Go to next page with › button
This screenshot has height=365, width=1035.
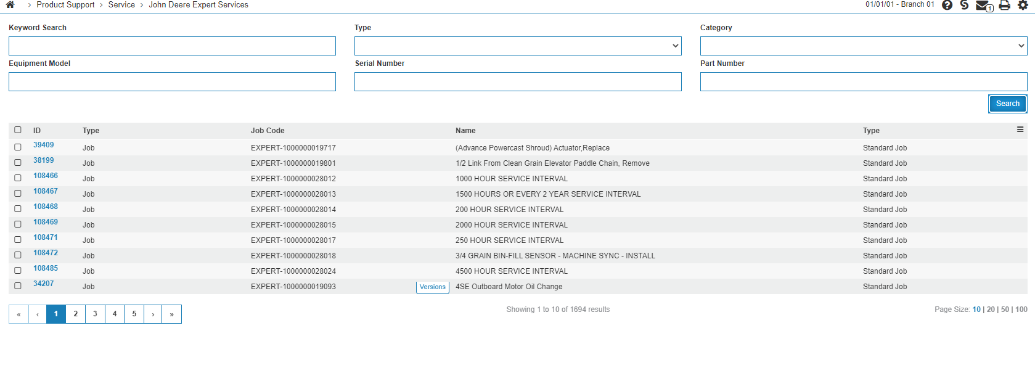pyautogui.click(x=153, y=314)
